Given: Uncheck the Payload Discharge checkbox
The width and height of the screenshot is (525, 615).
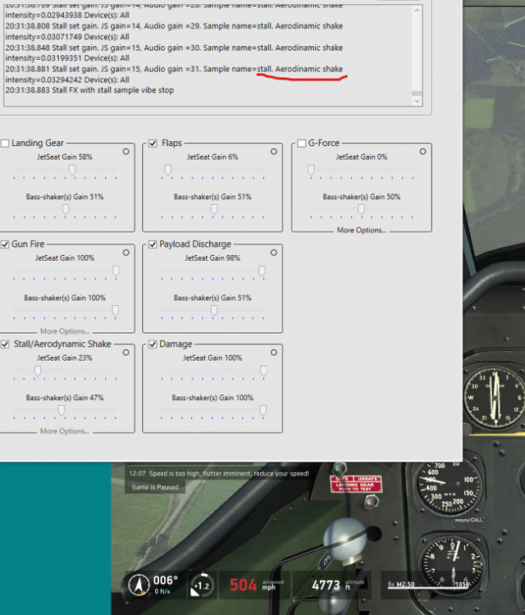Looking at the screenshot, I should (x=153, y=244).
